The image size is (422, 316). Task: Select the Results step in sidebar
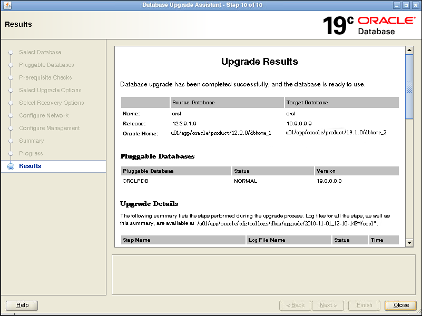pyautogui.click(x=30, y=166)
